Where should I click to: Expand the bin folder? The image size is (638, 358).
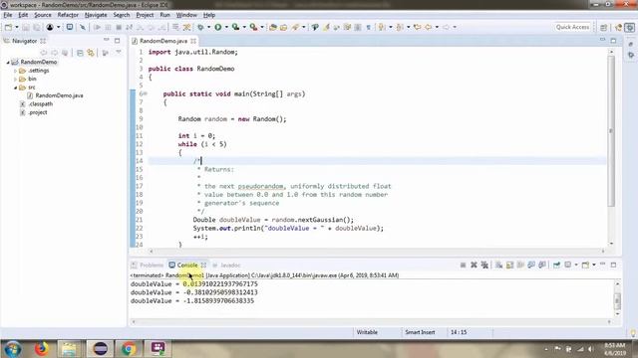coord(16,80)
